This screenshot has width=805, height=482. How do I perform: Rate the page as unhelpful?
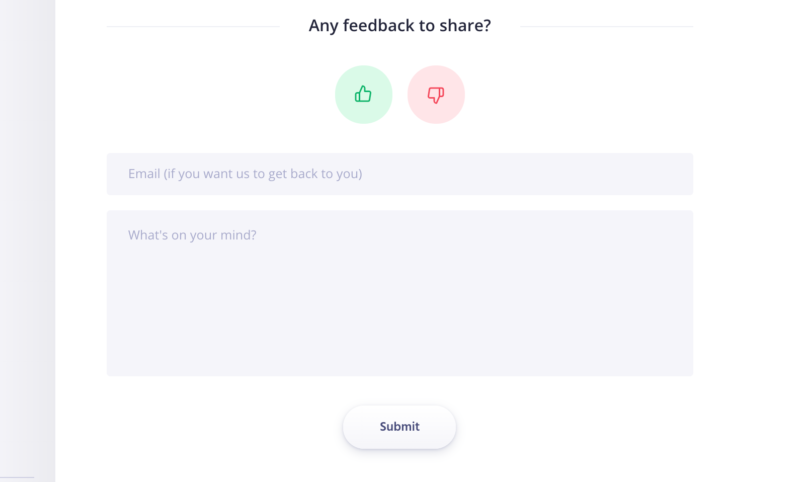click(x=436, y=95)
